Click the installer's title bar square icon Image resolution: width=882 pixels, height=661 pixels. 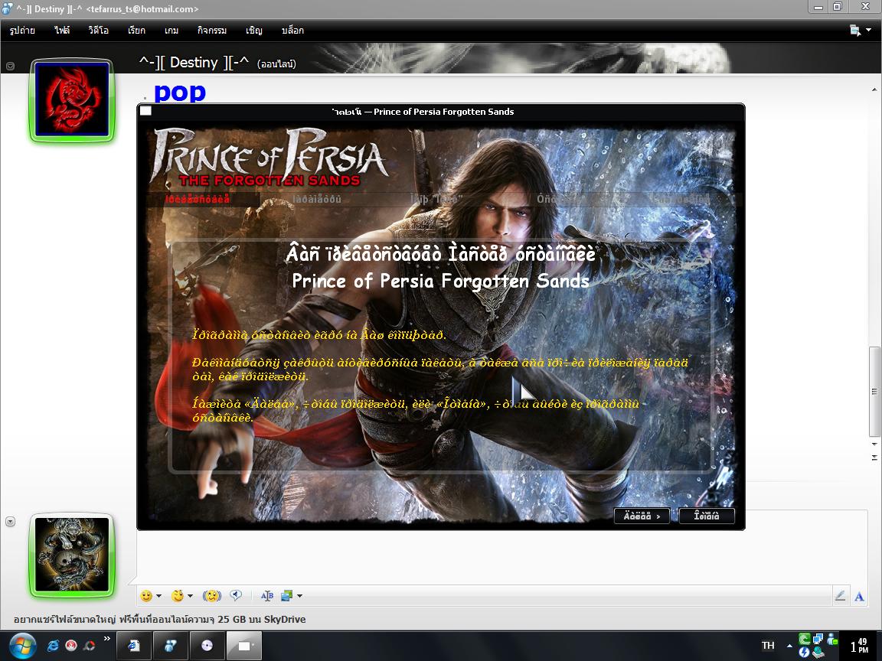pos(145,111)
